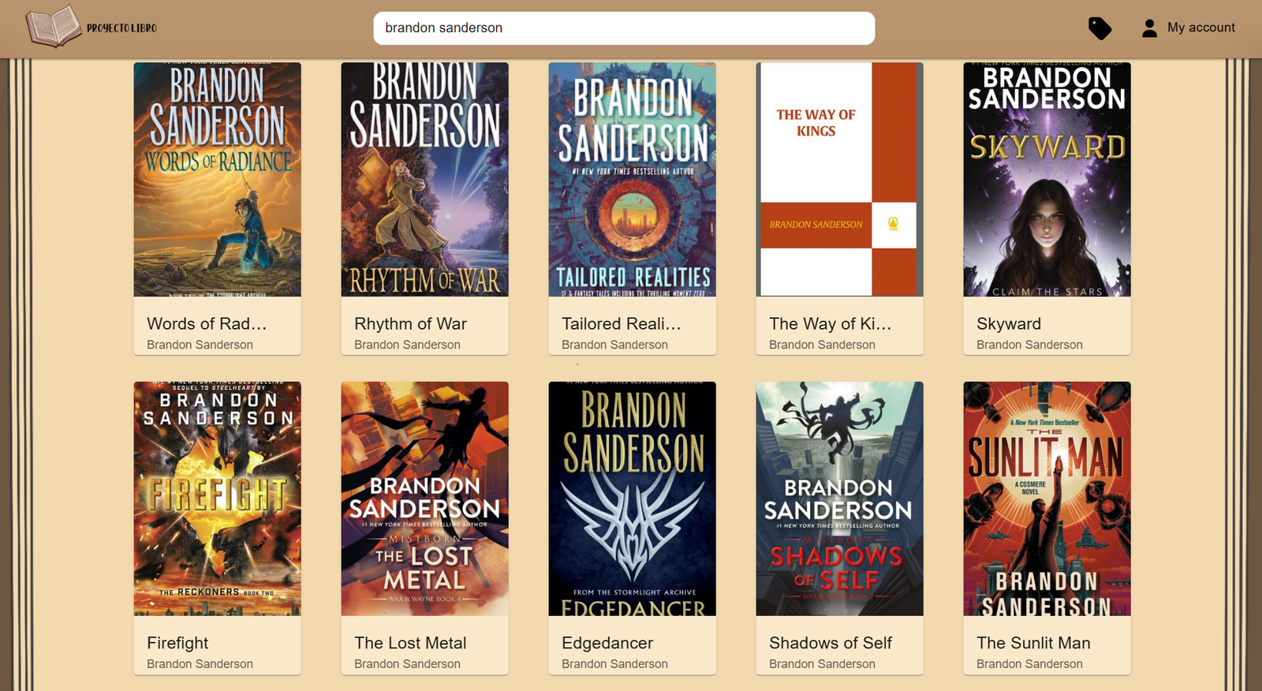Select The Sunlit Man cover image

click(x=1047, y=499)
